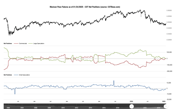The height and width of the screenshot is (109, 175).
Task: Click Net Positions label beside Small Speculators
Action: pyautogui.click(x=8, y=75)
